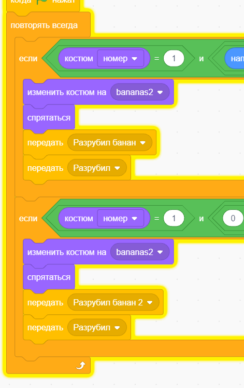Select the second 'спрятаться' hide block

tap(49, 277)
